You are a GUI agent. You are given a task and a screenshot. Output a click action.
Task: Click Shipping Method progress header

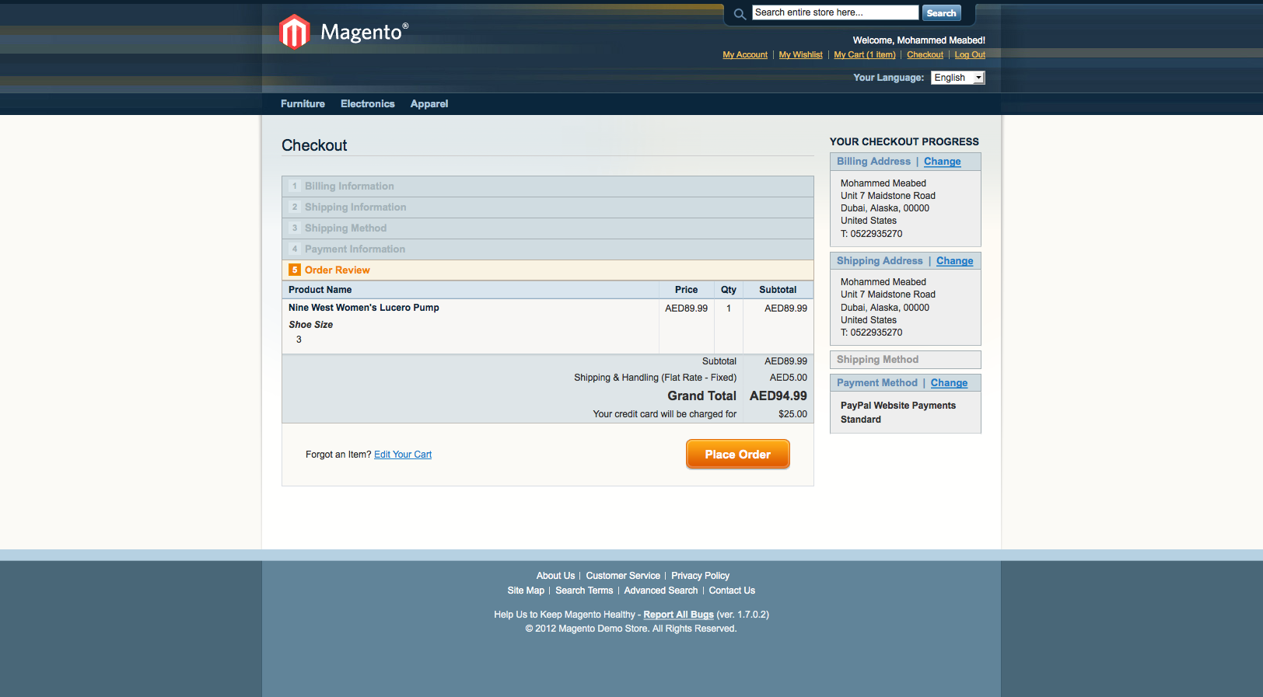coord(905,360)
